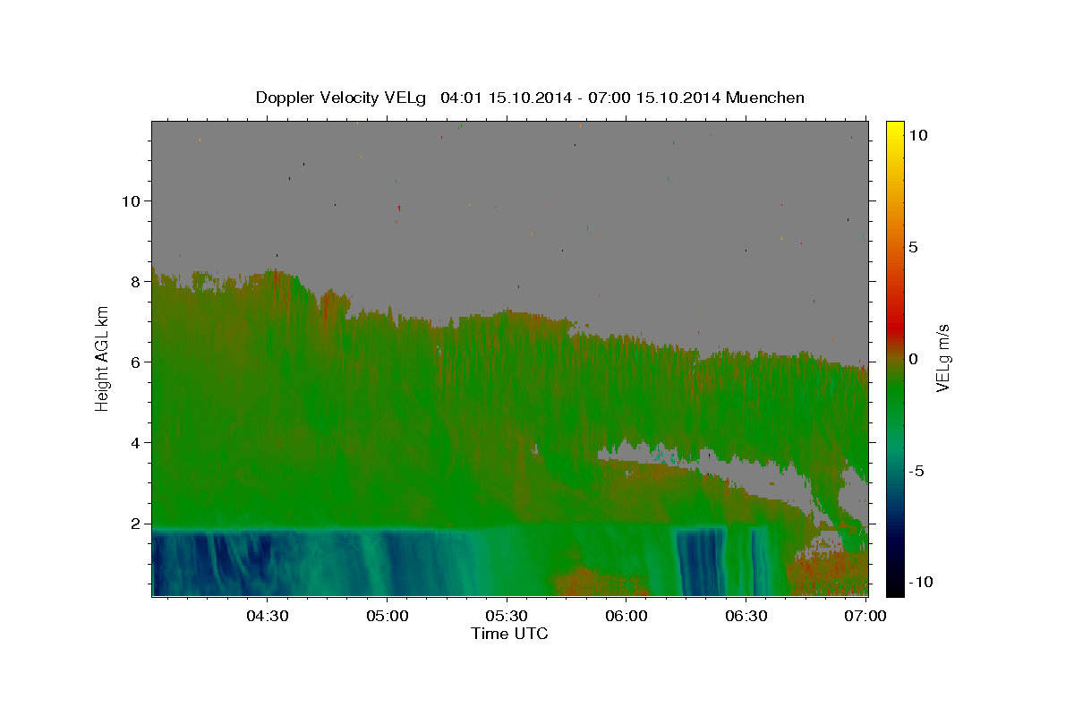Click the 06:30 time tick label
The width and height of the screenshot is (1074, 716).
pos(746,617)
